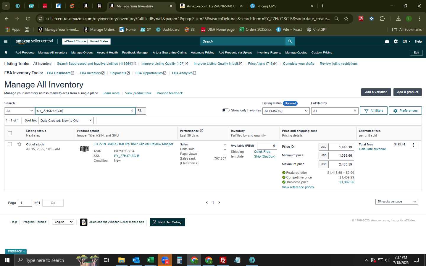Open Outlook from the taskbar
The height and width of the screenshot is (266, 426).
click(x=136, y=260)
